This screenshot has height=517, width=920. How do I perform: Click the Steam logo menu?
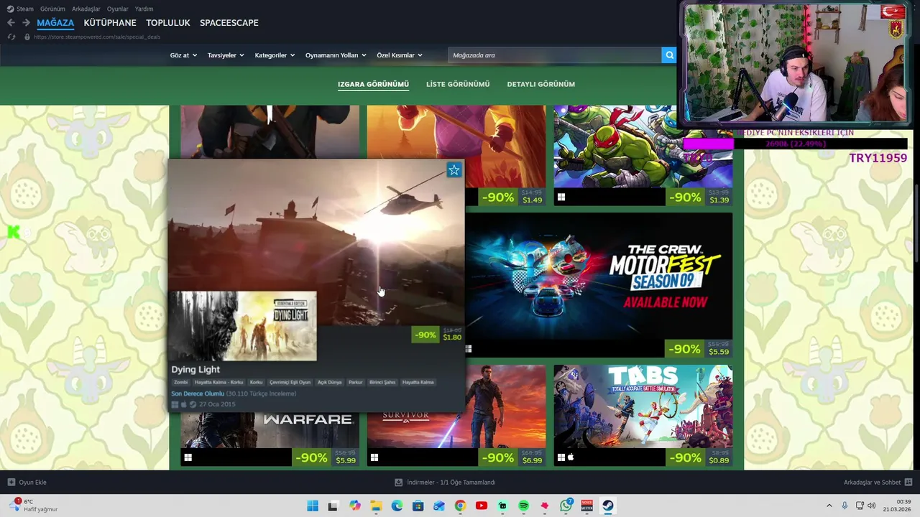pos(20,9)
